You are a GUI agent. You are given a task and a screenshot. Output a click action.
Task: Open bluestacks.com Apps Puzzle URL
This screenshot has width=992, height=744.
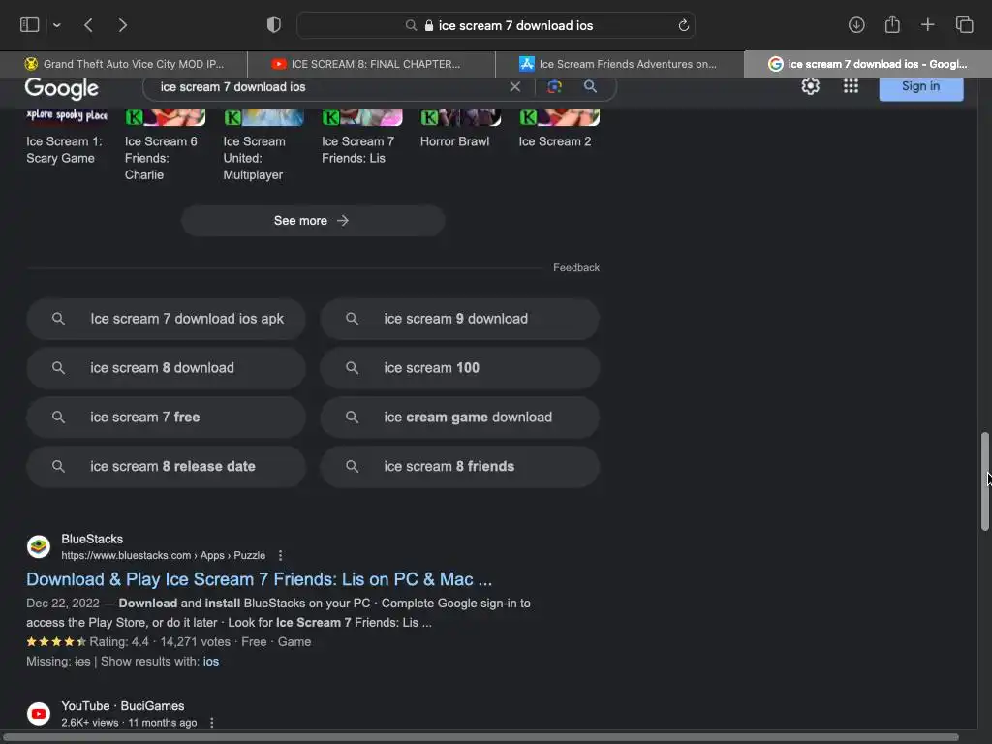click(163, 555)
